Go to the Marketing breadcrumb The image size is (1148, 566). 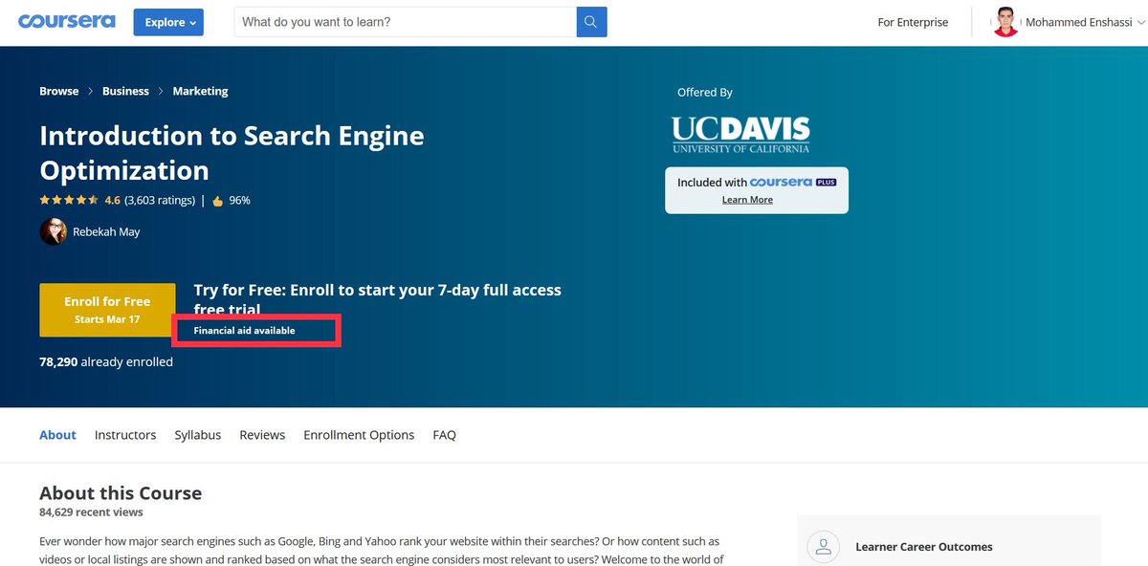tap(200, 91)
